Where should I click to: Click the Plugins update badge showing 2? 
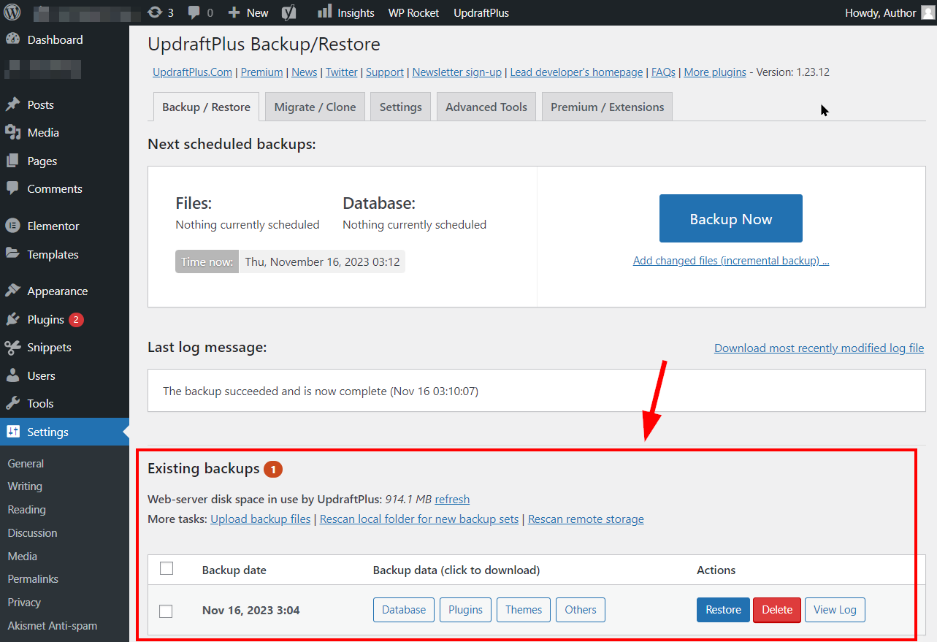[76, 319]
